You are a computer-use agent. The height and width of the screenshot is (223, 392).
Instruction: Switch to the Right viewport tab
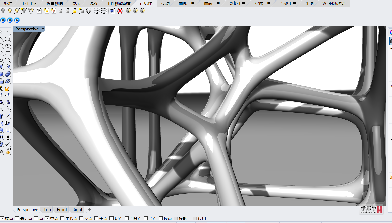pos(77,210)
